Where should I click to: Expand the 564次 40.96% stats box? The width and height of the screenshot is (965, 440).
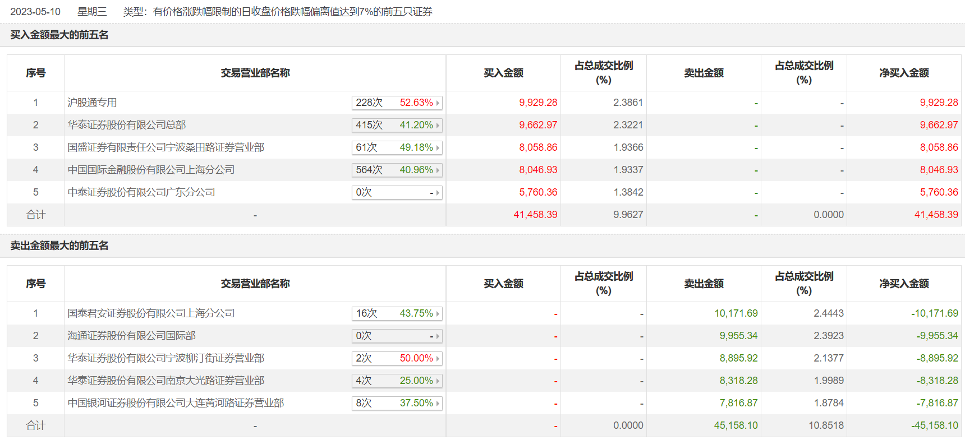pos(397,170)
